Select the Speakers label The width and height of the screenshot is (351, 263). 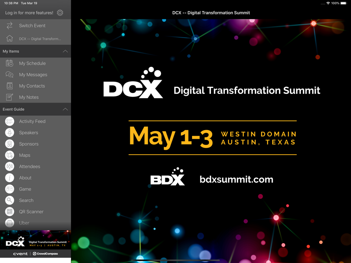[x=29, y=133]
